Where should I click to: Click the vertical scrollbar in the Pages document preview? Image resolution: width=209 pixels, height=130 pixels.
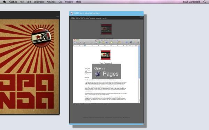point(139,74)
